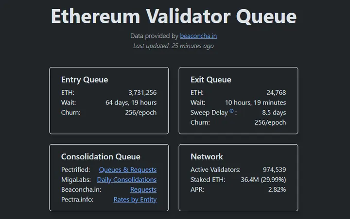This screenshot has width=350, height=219.
Task: Select the Exit Queue card heading
Action: point(211,80)
